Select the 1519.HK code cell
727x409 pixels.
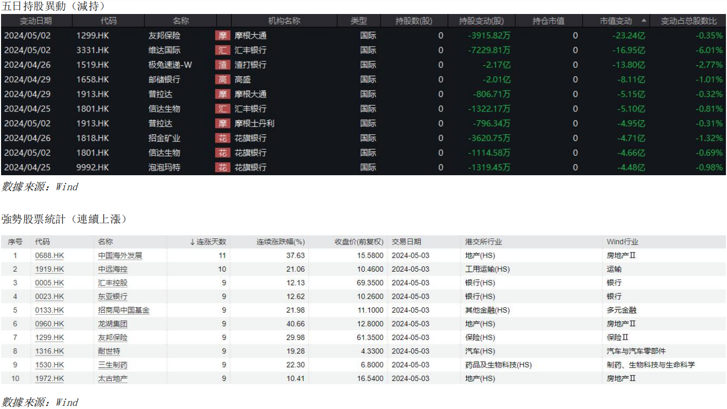(92, 65)
